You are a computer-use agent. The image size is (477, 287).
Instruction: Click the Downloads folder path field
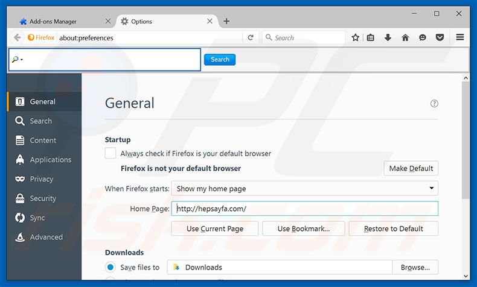pyautogui.click(x=280, y=267)
